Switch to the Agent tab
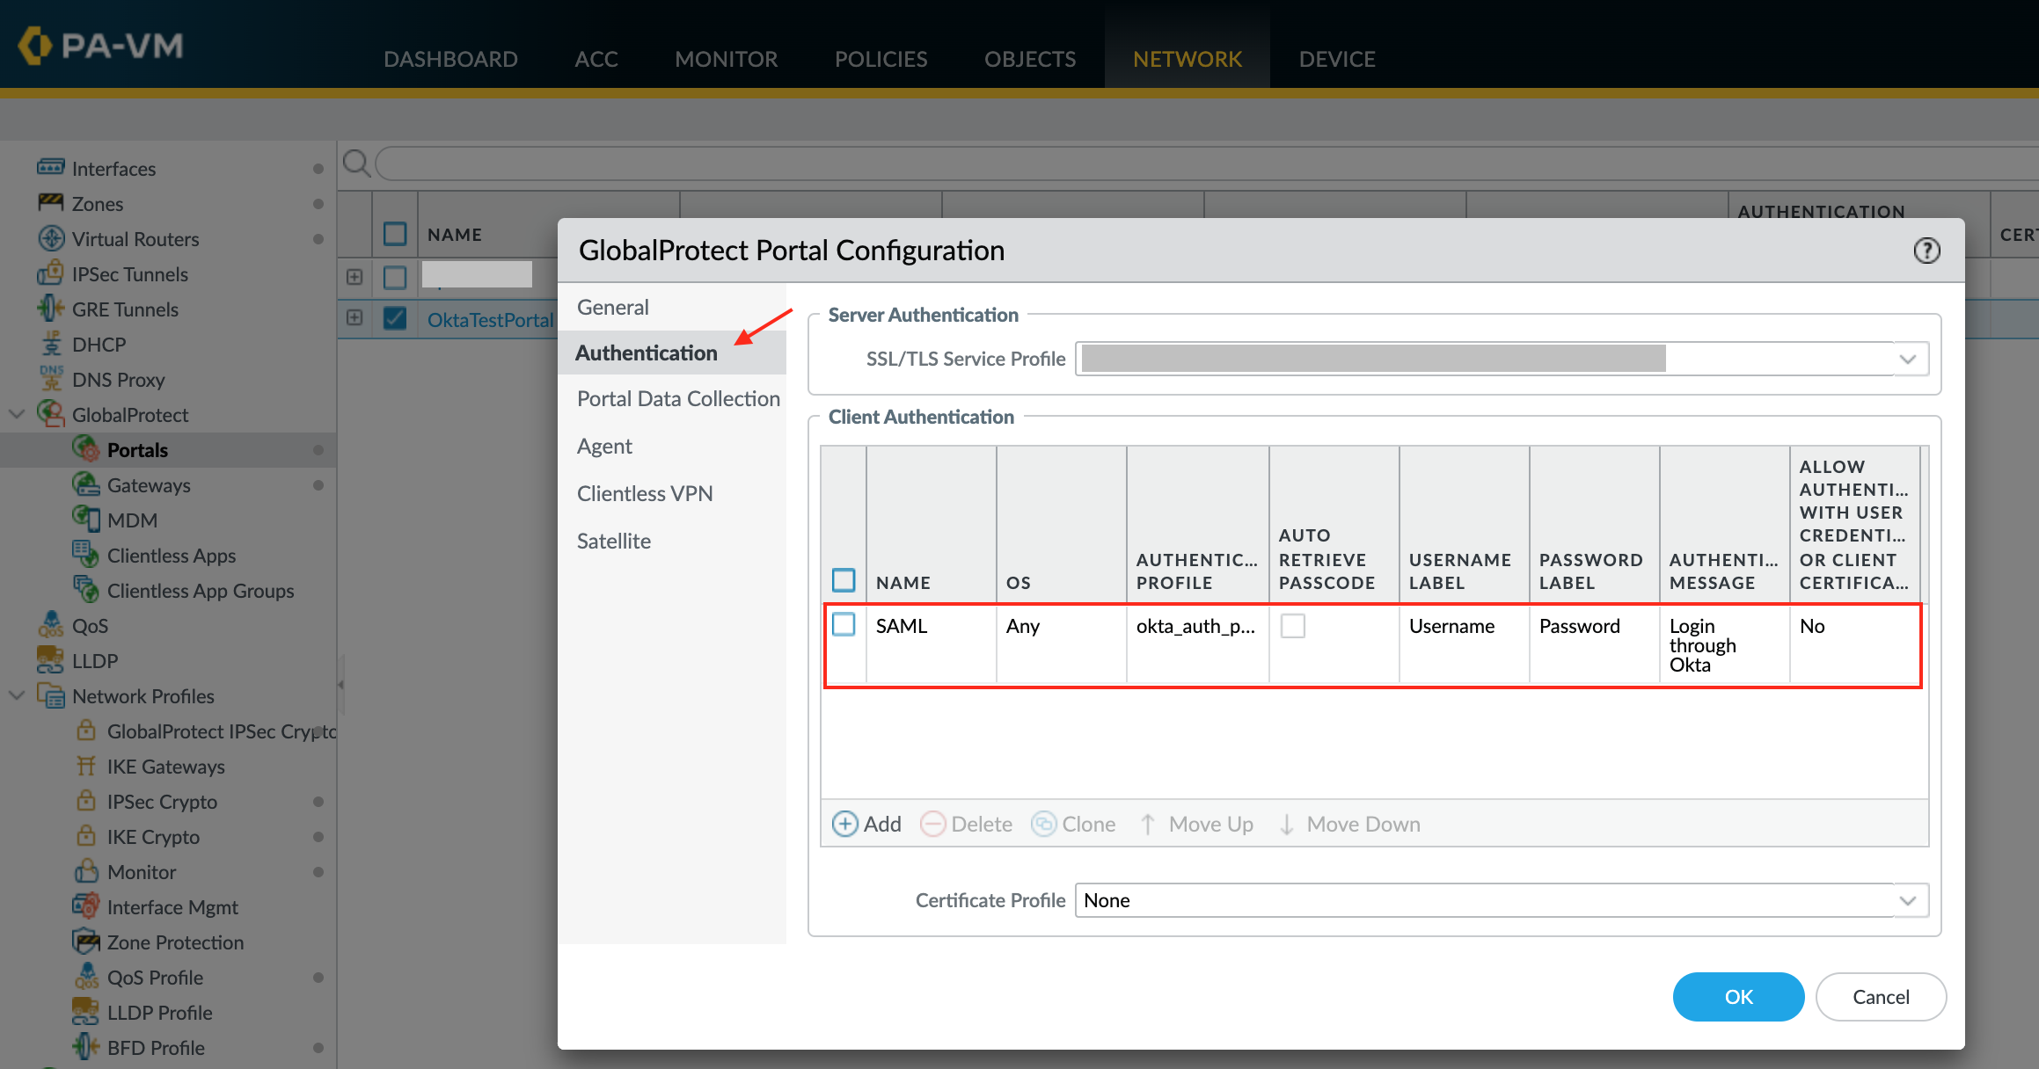This screenshot has height=1069, width=2039. pos(604,447)
